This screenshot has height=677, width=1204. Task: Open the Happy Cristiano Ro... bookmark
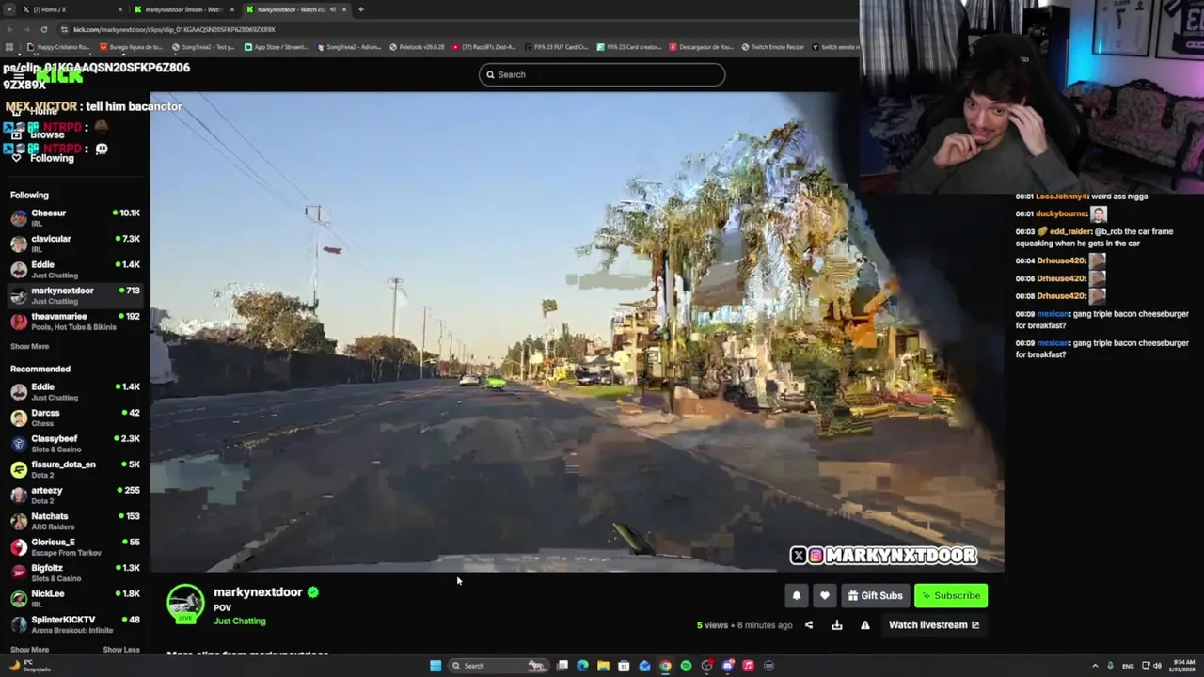tap(59, 47)
